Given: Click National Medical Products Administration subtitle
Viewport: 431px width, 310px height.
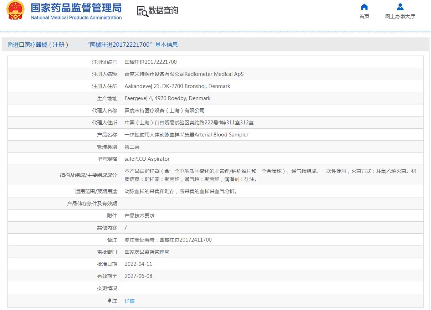Looking at the screenshot, I should click(x=76, y=17).
